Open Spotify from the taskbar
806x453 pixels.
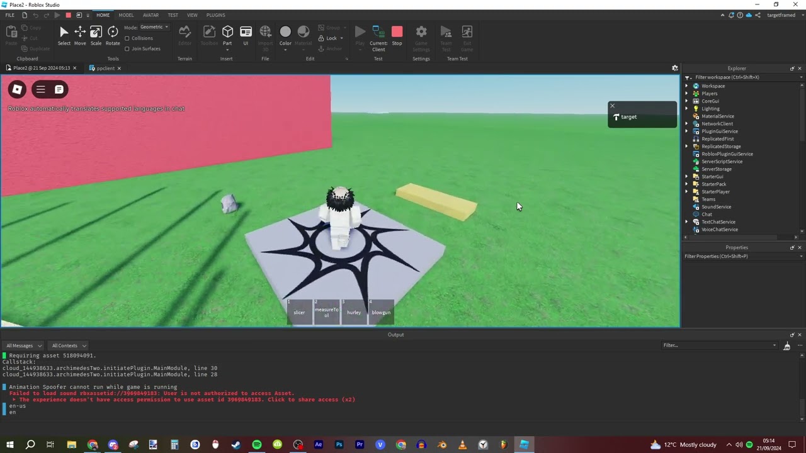pos(257,445)
